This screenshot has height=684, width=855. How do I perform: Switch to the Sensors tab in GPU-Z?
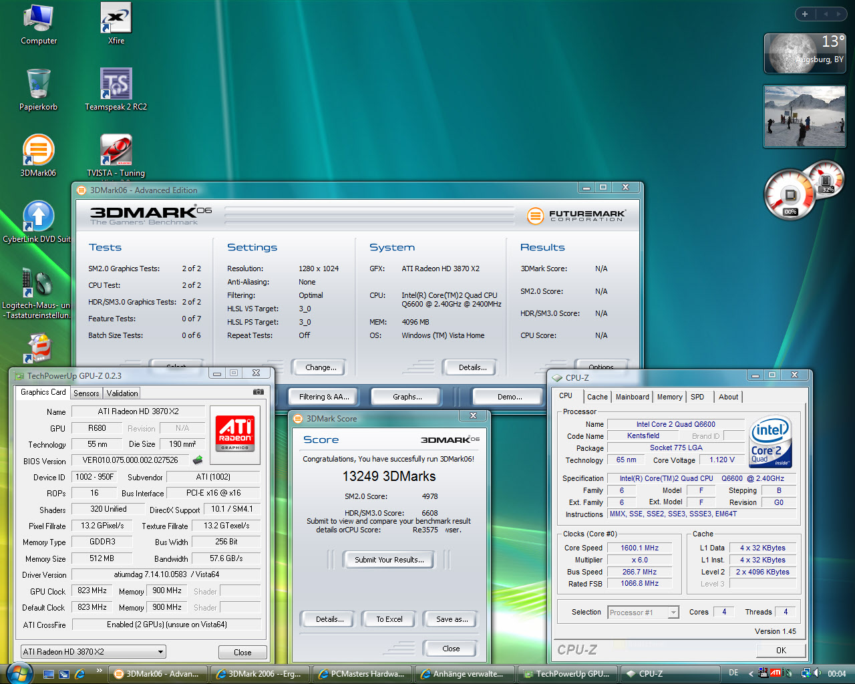(x=86, y=393)
